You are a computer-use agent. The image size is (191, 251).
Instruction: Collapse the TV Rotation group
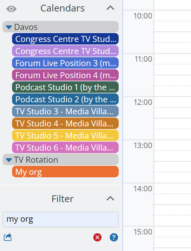point(9,160)
